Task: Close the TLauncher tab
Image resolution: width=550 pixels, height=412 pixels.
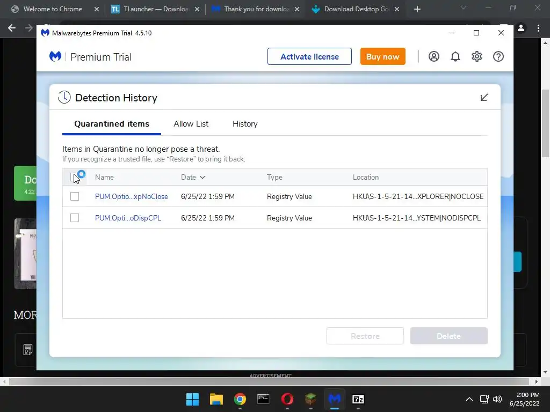Action: click(197, 9)
